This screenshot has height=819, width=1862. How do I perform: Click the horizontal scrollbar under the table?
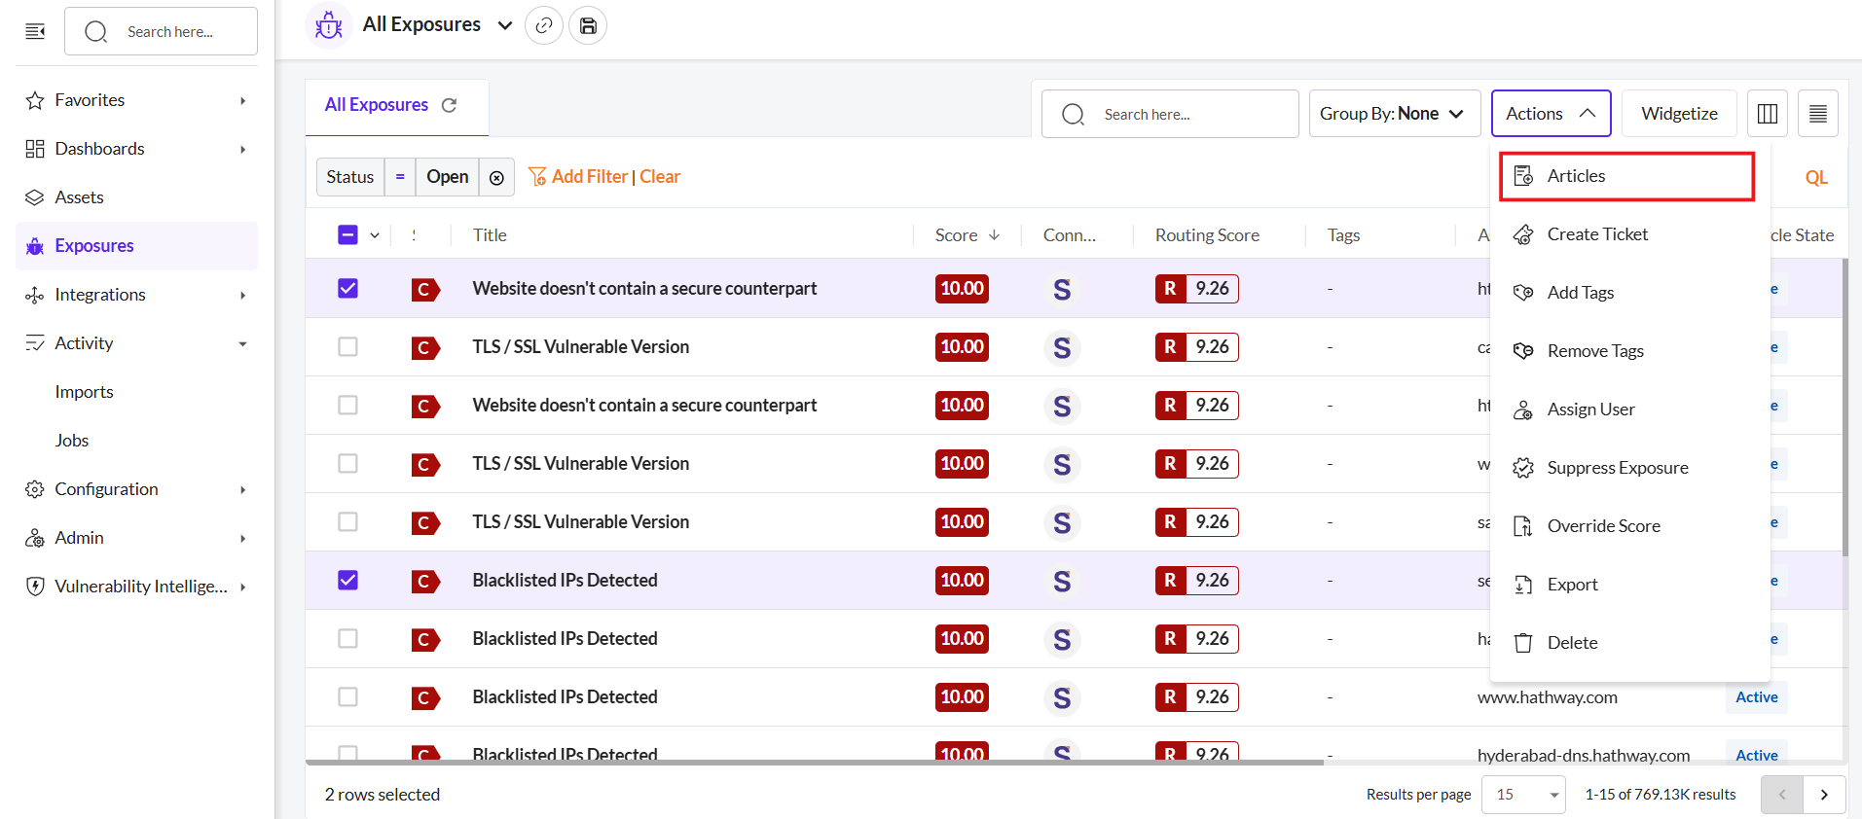815,762
